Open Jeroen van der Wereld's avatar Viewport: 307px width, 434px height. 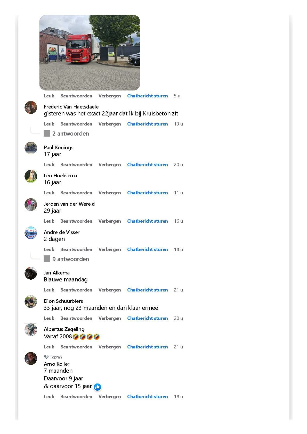tap(31, 205)
